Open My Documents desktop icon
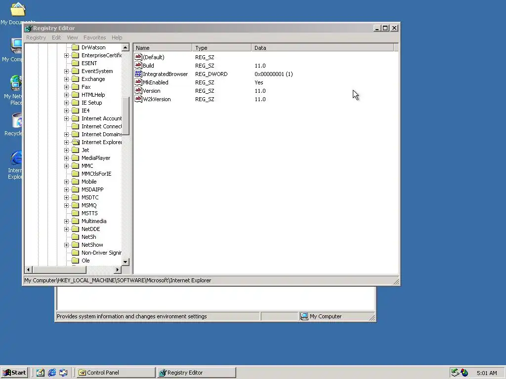The height and width of the screenshot is (379, 506). [x=17, y=9]
